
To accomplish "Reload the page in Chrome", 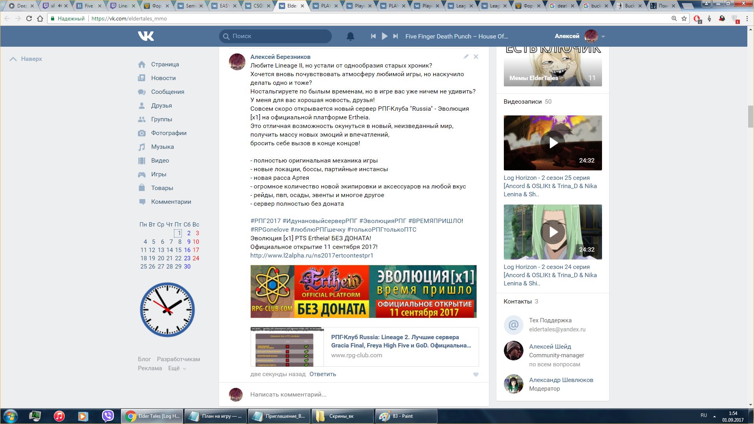I will pos(29,18).
